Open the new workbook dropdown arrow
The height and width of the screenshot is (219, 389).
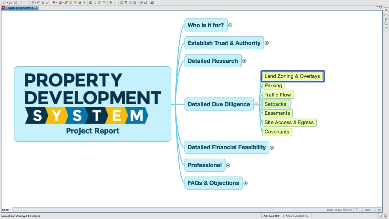pyautogui.click(x=7, y=3)
